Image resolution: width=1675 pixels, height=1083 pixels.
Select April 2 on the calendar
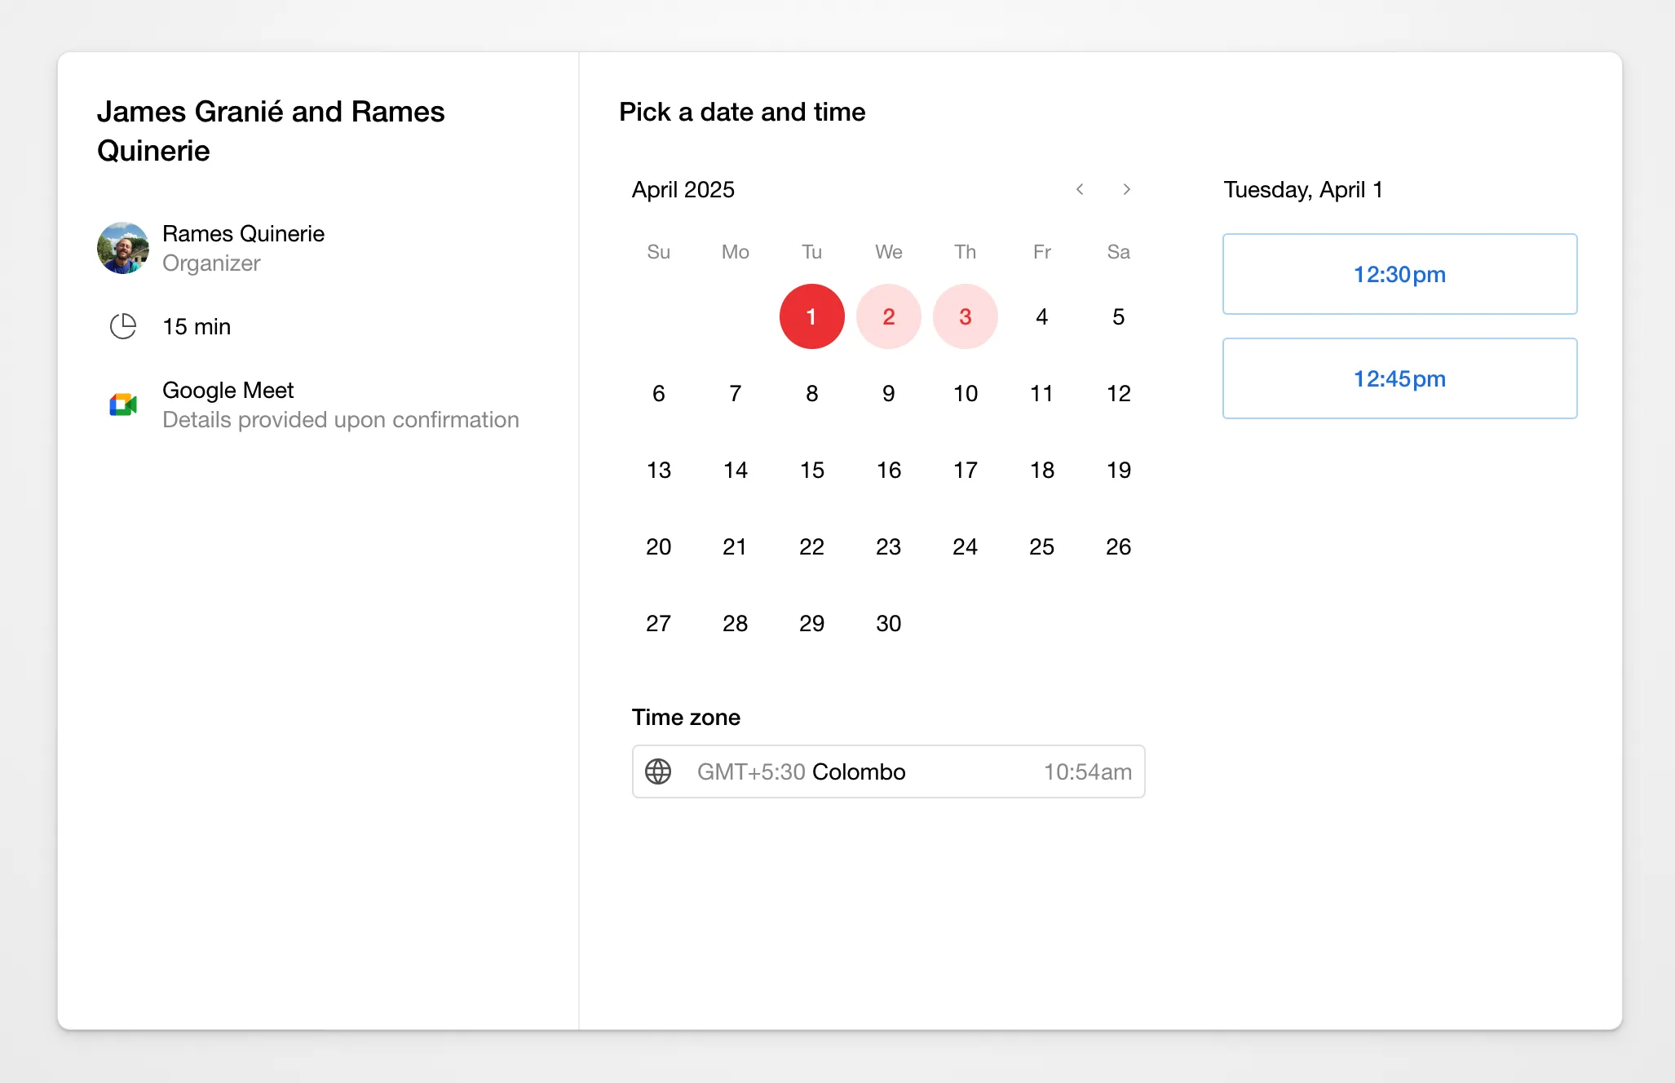(x=888, y=316)
